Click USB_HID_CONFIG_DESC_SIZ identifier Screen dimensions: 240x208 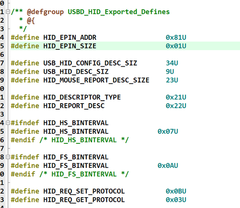90,63
